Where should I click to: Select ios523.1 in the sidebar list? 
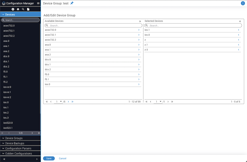pos(8,128)
